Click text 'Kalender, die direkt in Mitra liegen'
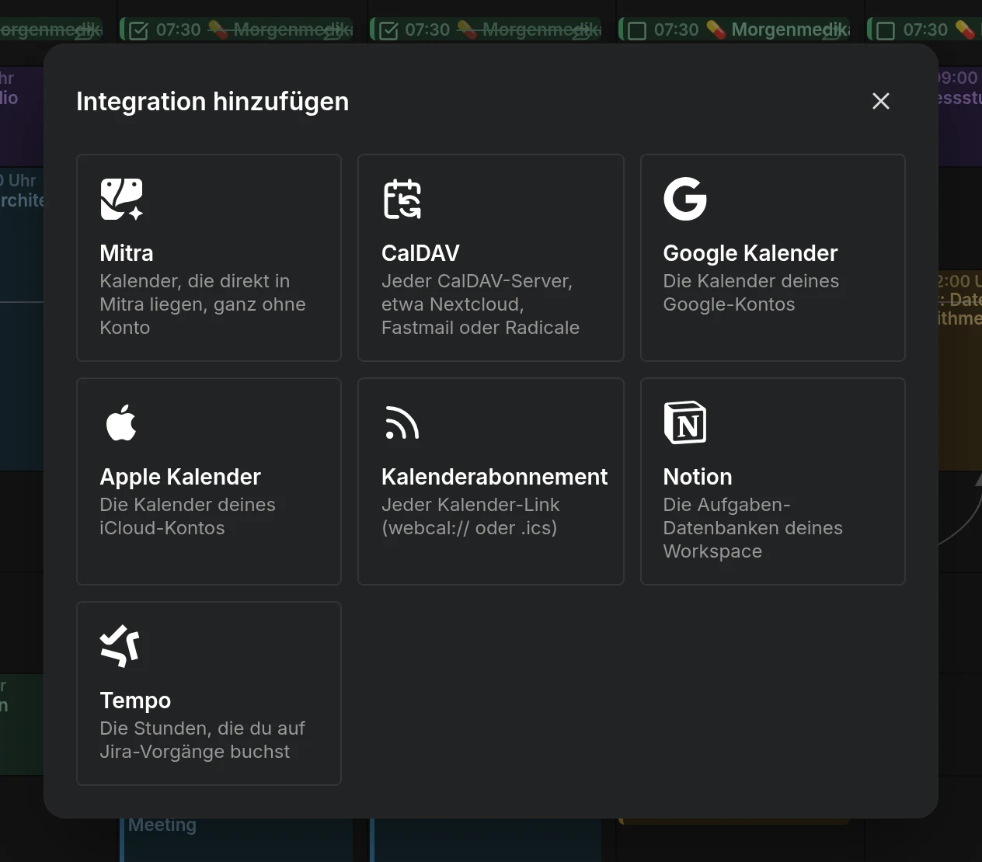Image resolution: width=982 pixels, height=862 pixels. click(x=203, y=293)
